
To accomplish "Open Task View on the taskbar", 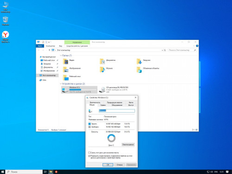I will click(x=45, y=172).
